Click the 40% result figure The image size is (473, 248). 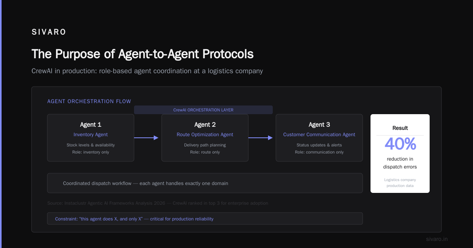click(x=400, y=144)
